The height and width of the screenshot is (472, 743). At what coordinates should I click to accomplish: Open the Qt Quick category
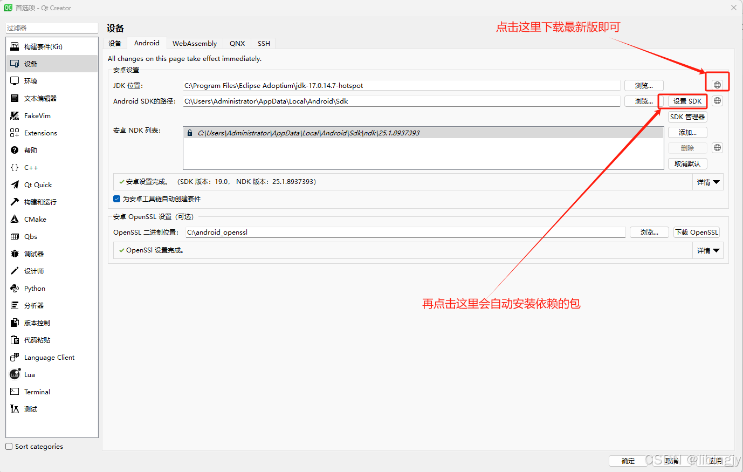pyautogui.click(x=52, y=184)
